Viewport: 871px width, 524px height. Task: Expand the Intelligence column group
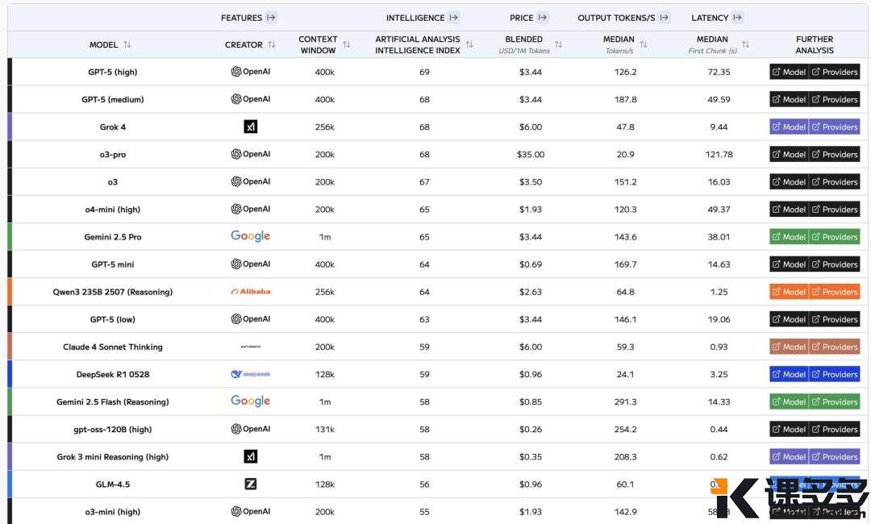click(454, 18)
